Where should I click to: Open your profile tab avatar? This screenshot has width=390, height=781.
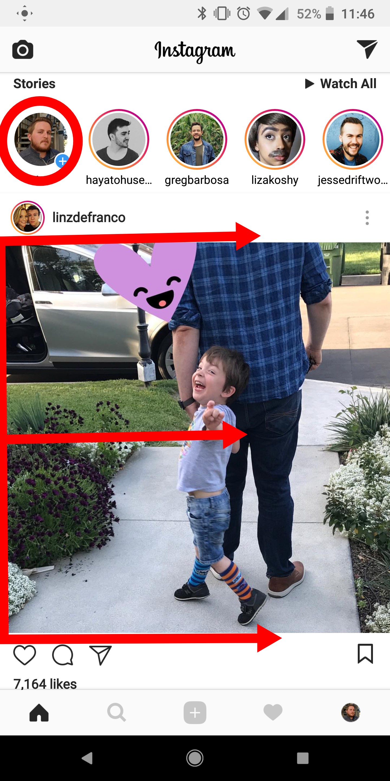[x=351, y=712]
